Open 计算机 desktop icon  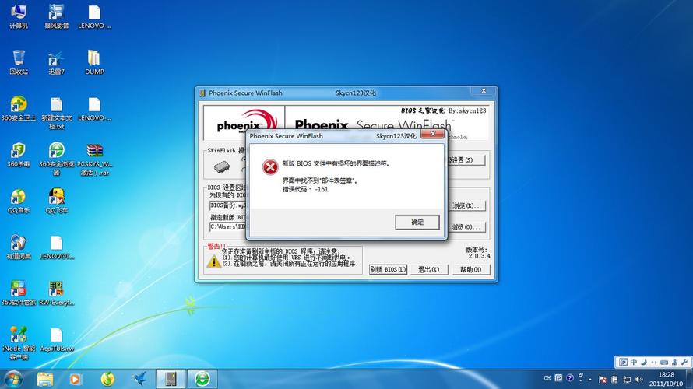click(x=19, y=16)
